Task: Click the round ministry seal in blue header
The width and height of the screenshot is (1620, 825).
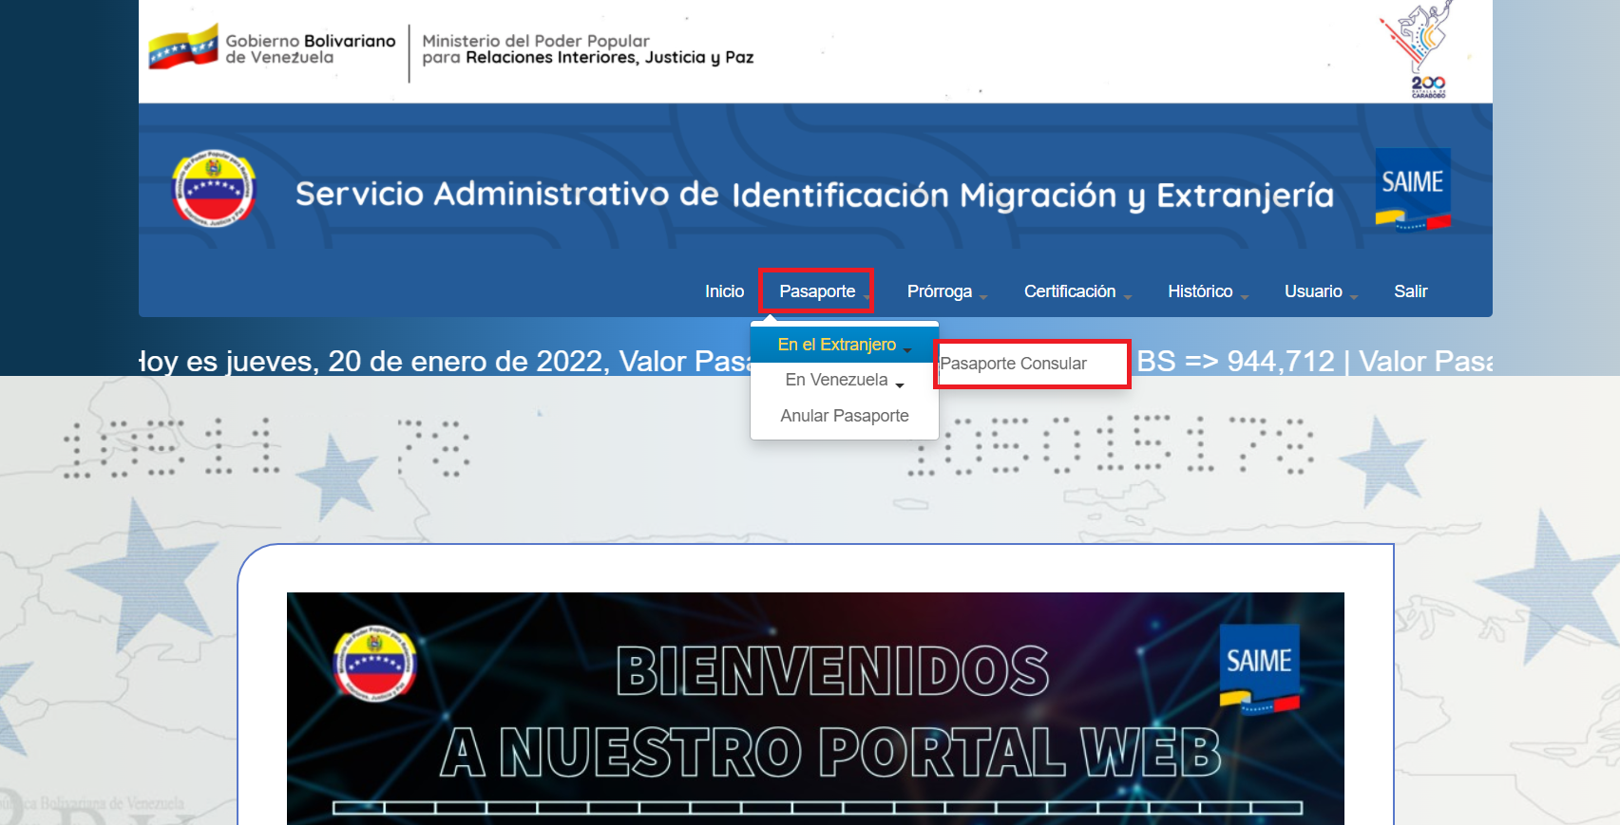Action: [x=214, y=188]
